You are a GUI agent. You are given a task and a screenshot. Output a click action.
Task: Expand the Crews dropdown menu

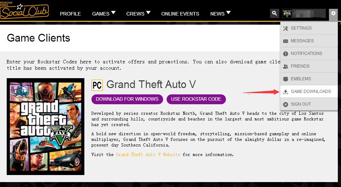[x=138, y=14]
